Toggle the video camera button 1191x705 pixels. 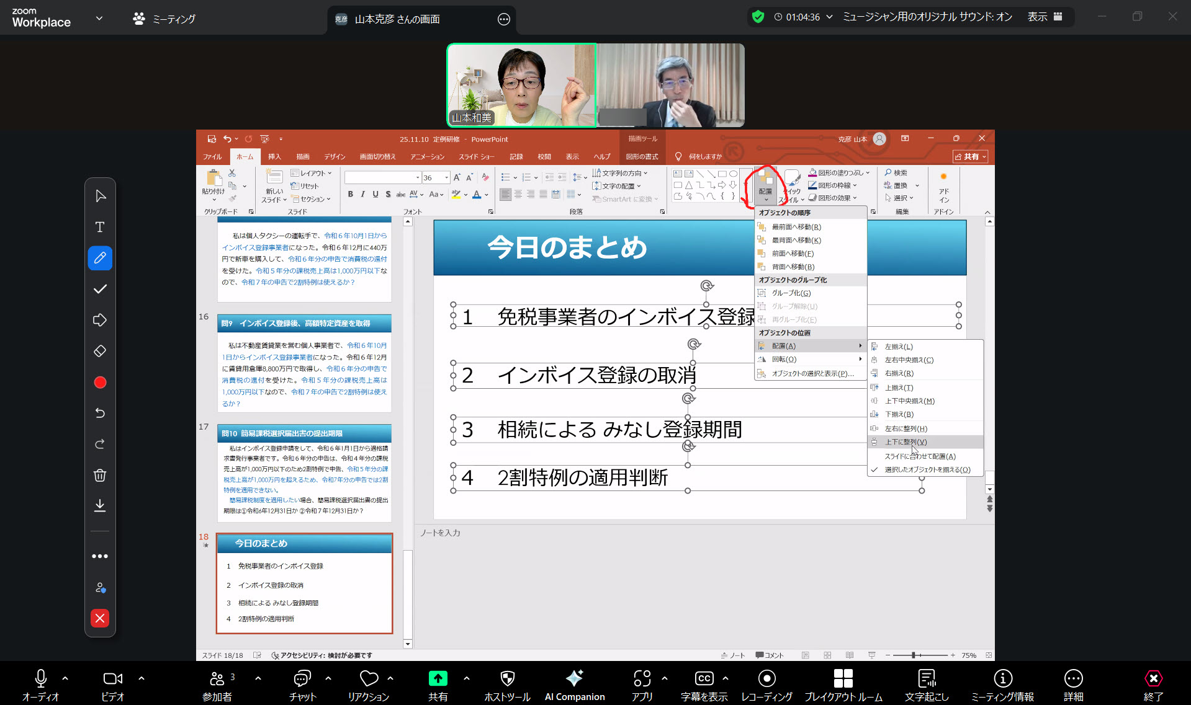click(112, 685)
